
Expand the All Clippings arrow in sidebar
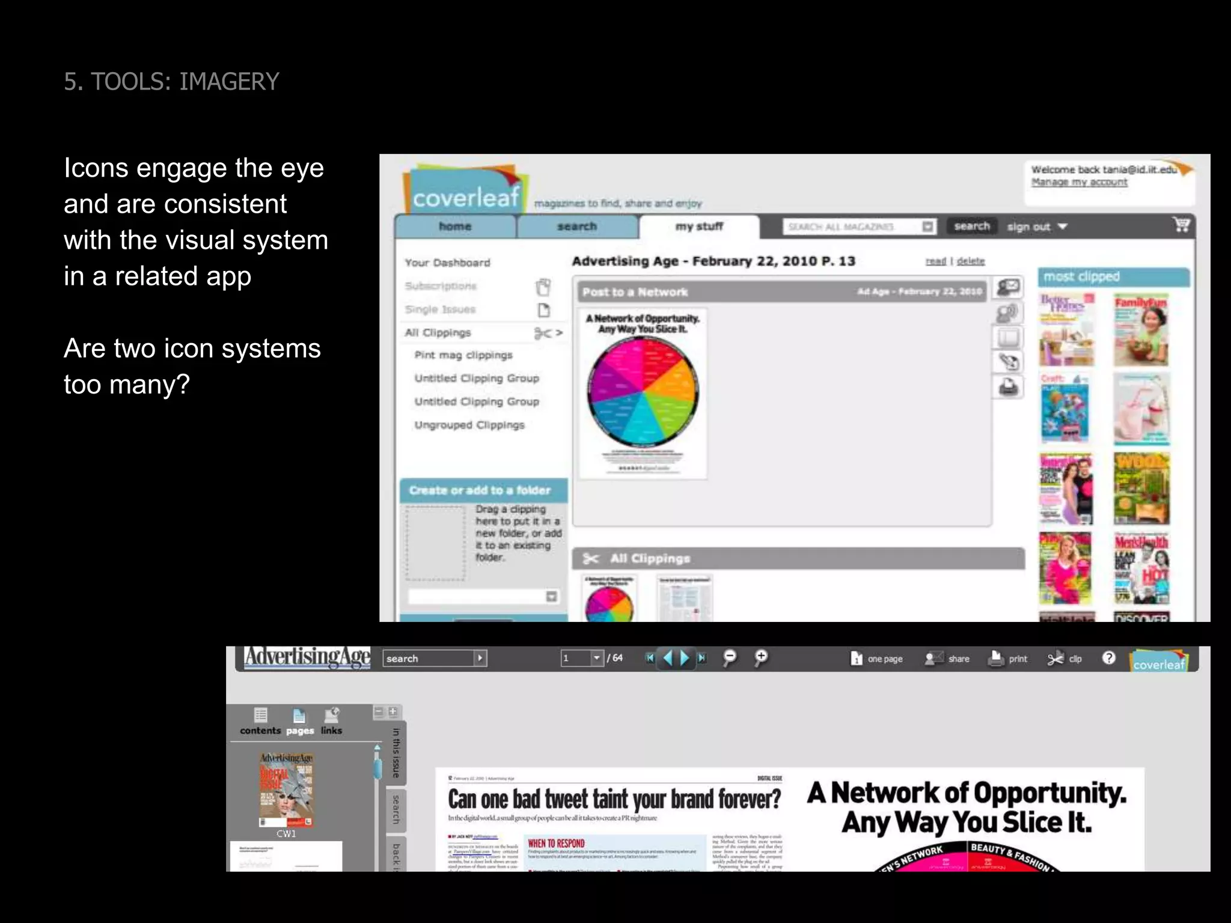coord(559,332)
